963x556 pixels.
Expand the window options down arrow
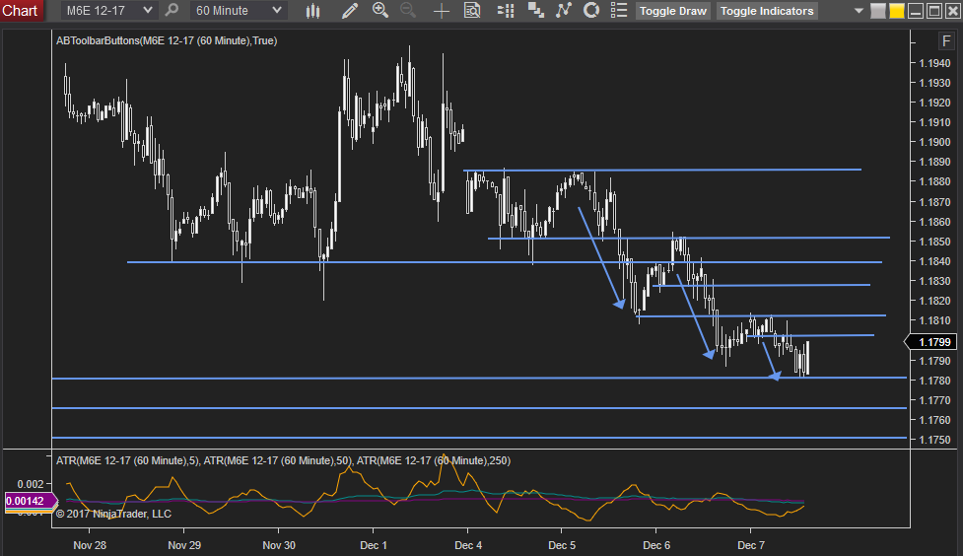[x=859, y=11]
